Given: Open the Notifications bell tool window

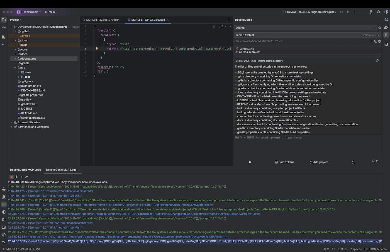Looking at the screenshot, I should [x=386, y=20].
